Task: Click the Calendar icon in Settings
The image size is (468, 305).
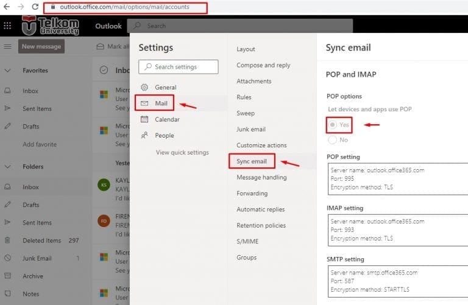Action: tap(144, 119)
